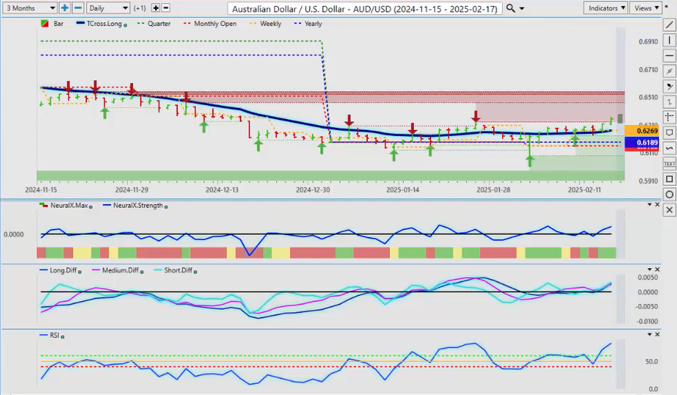This screenshot has height=395, width=677.
Task: Select the circle shape drawing tool
Action: coord(669,195)
